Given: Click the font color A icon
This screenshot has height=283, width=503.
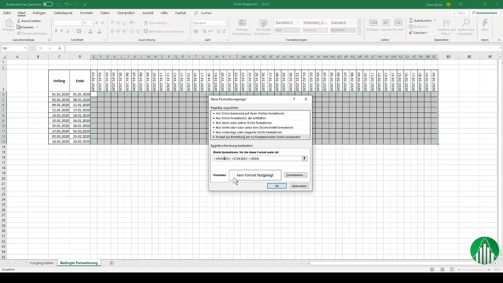Looking at the screenshot, I should (99, 31).
